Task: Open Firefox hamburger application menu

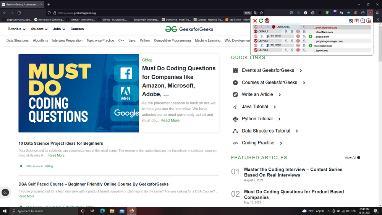Action: click(x=377, y=13)
